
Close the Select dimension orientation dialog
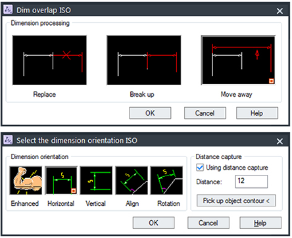(x=280, y=141)
